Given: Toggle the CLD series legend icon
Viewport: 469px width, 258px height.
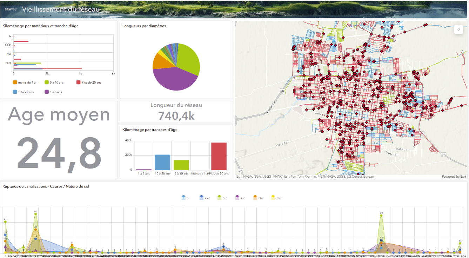Looking at the screenshot, I should point(220,198).
